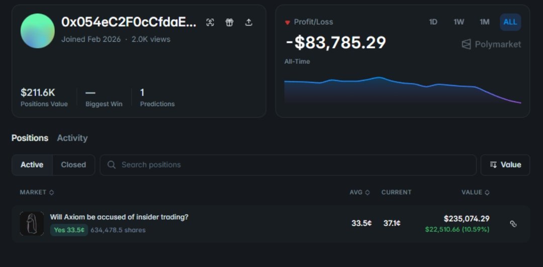543x267 pixels.
Task: Click the wallet address 0x054eC2F0cCfdaE...
Action: (x=129, y=22)
